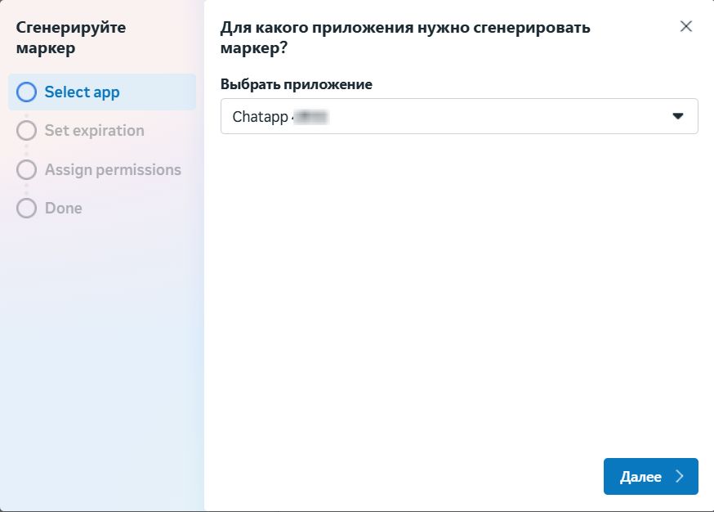Image resolution: width=714 pixels, height=512 pixels.
Task: Click the dotted connector below Select app
Action: point(26,111)
